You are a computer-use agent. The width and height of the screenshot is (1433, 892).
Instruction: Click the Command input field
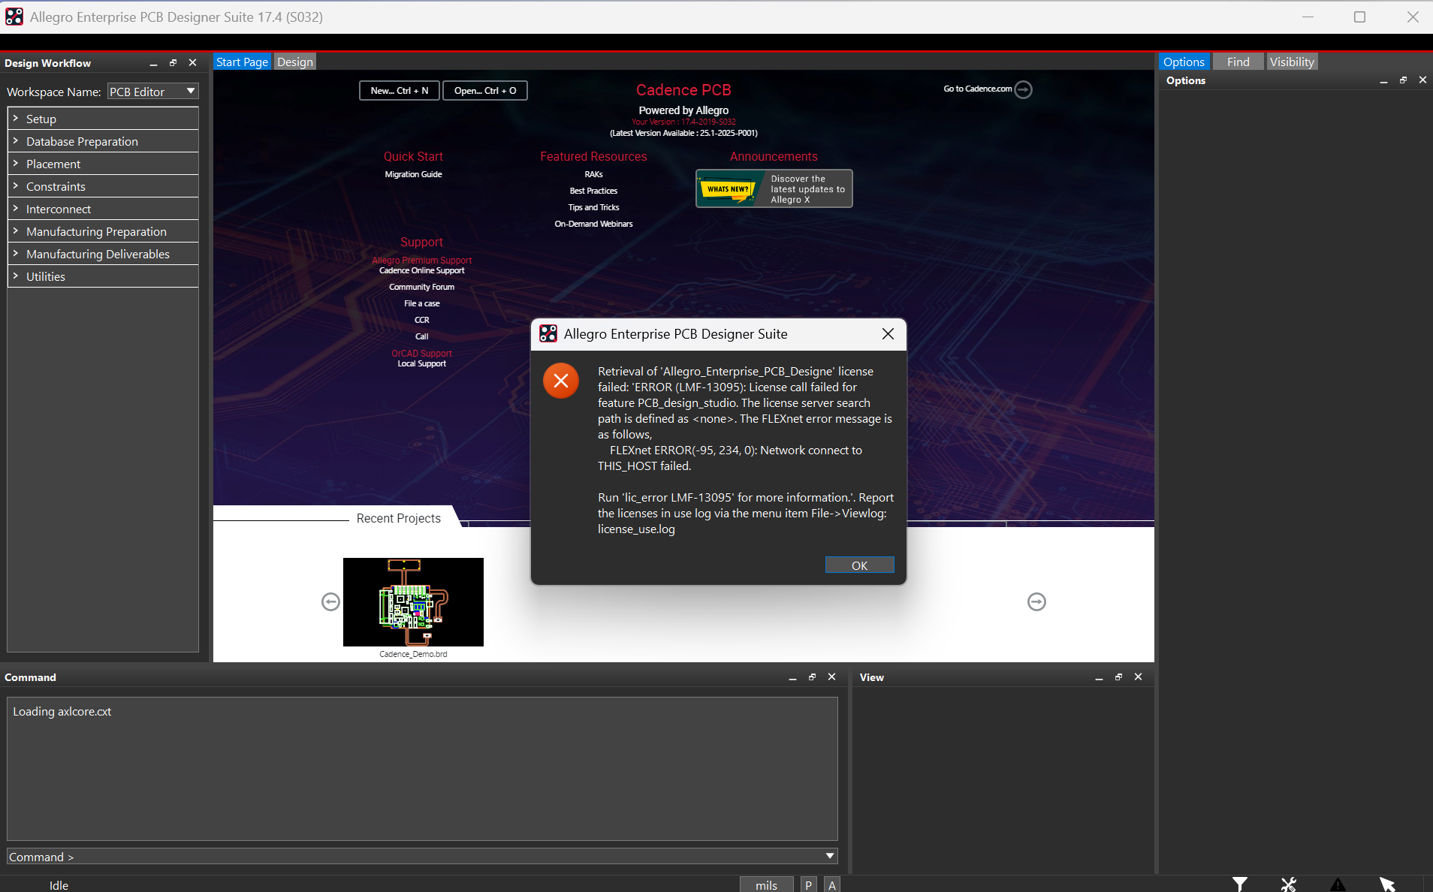[422, 857]
